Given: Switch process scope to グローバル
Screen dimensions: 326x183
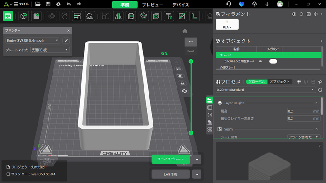Looking at the screenshot, I should [257, 81].
